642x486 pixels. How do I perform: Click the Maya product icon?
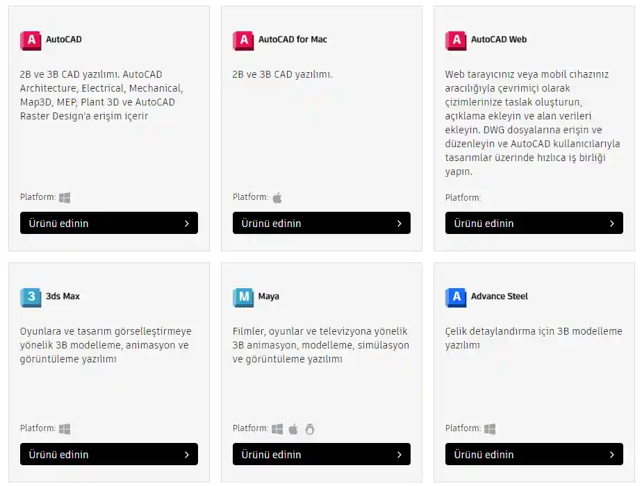(243, 297)
